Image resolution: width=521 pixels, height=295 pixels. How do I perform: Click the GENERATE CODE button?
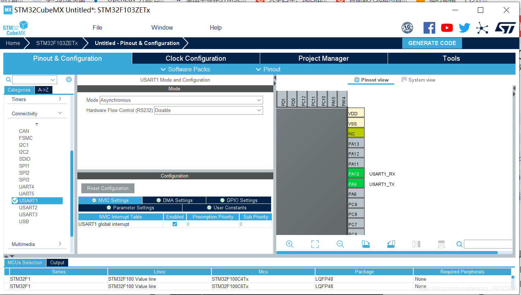coord(432,43)
